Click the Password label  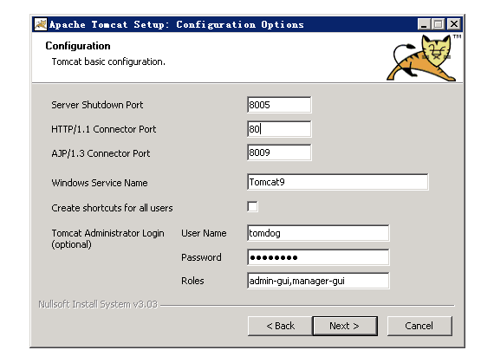point(201,257)
